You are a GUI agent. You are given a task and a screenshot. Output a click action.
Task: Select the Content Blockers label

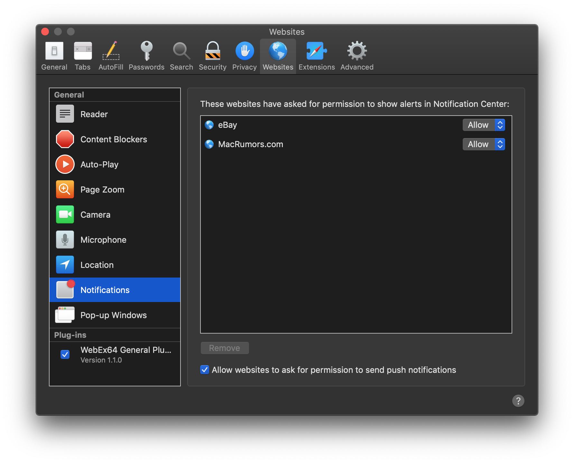click(x=114, y=139)
